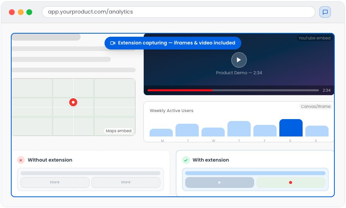This screenshot has height=208, width=346.
Task: Click the Product Demo — 2:34 caption
Action: (239, 73)
